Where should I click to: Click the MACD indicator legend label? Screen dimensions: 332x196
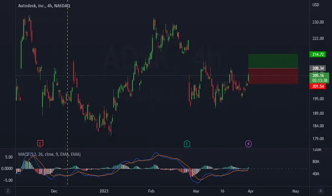(x=49, y=154)
